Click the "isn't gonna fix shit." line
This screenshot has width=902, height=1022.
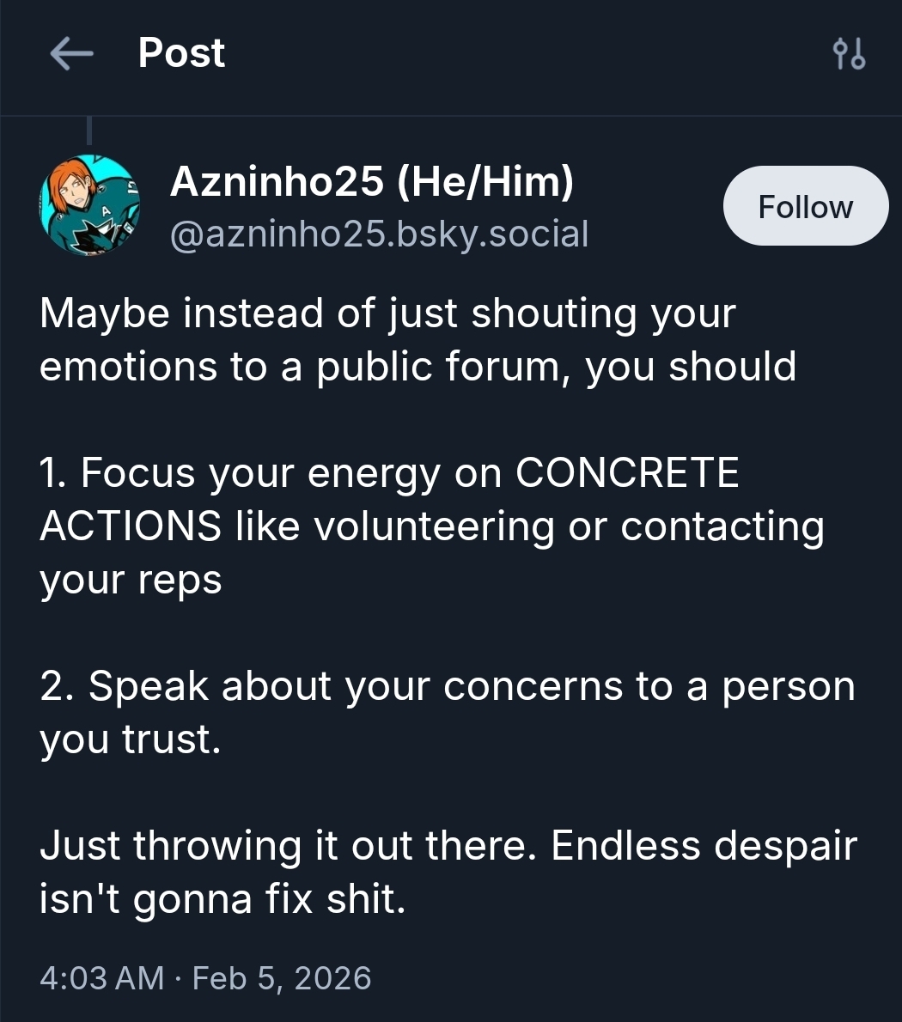[222, 899]
